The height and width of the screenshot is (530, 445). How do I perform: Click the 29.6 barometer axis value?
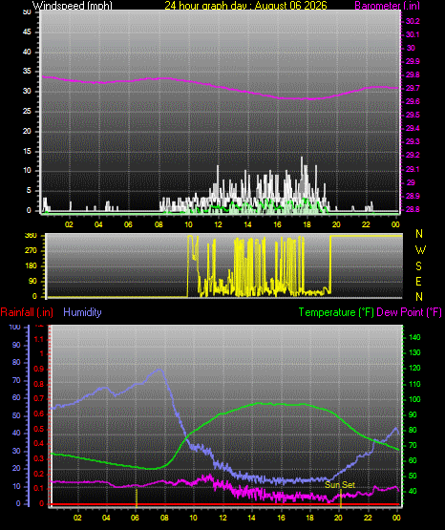click(413, 101)
